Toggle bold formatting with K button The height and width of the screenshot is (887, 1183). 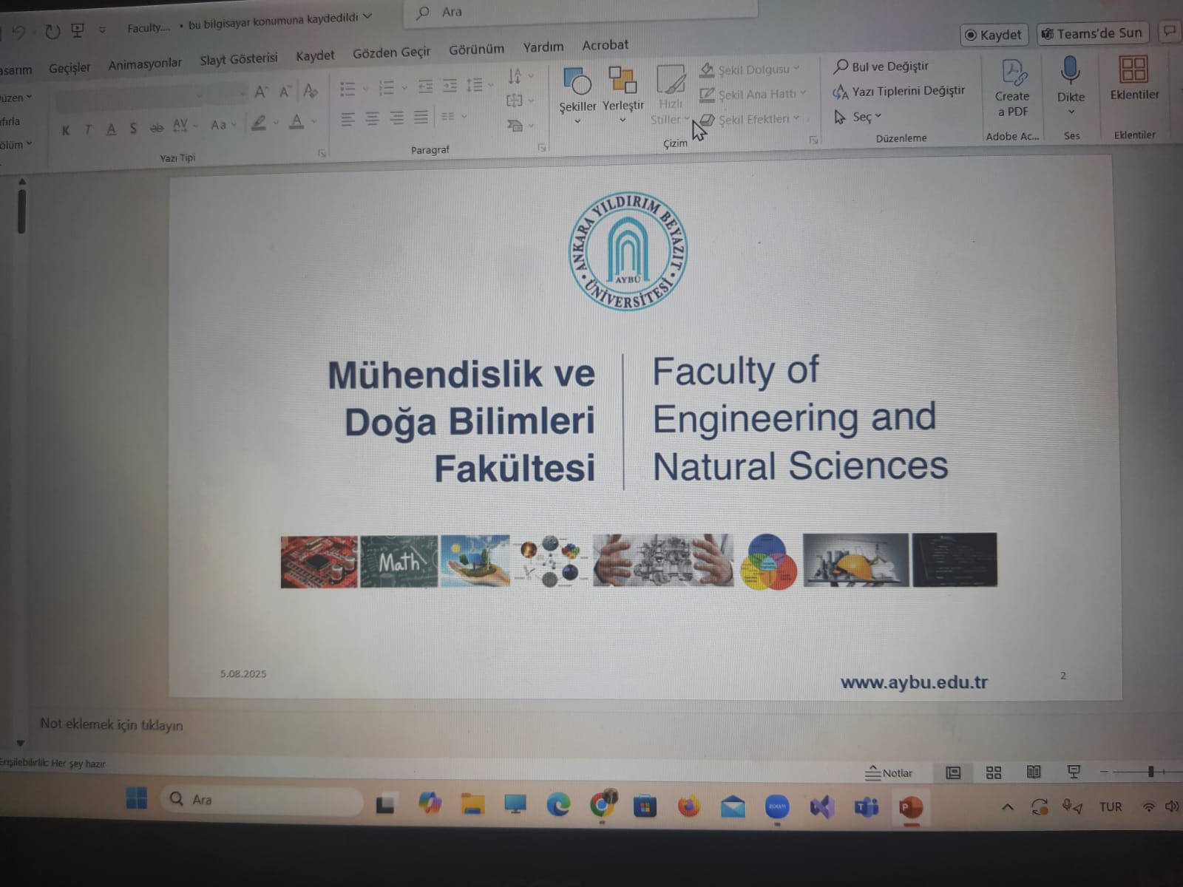click(66, 131)
